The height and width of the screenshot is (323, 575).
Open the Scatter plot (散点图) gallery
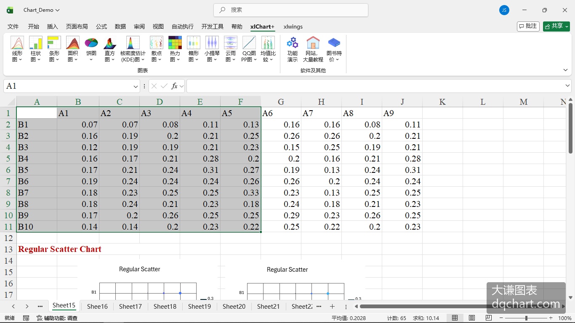click(157, 49)
